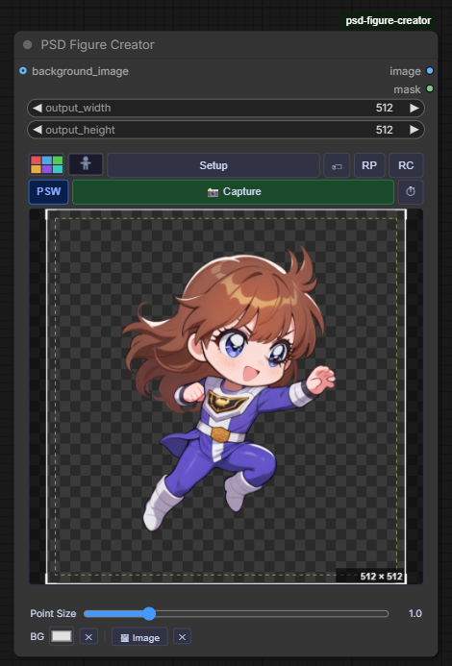This screenshot has height=666, width=452.
Task: Click the psd-figure-creator badge label
Action: tap(389, 20)
